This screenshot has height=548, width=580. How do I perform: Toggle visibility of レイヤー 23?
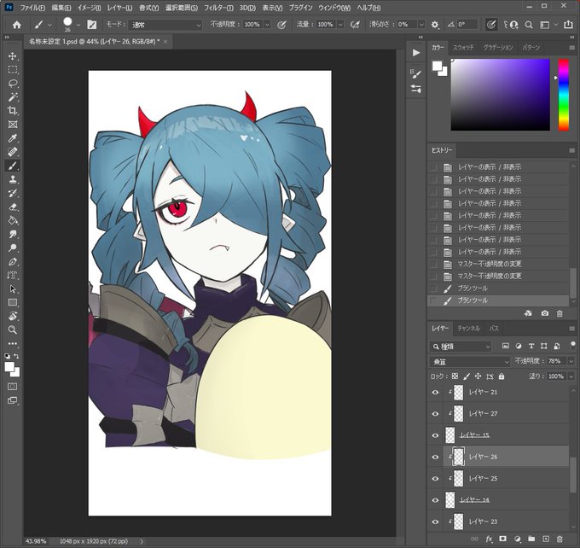click(435, 522)
